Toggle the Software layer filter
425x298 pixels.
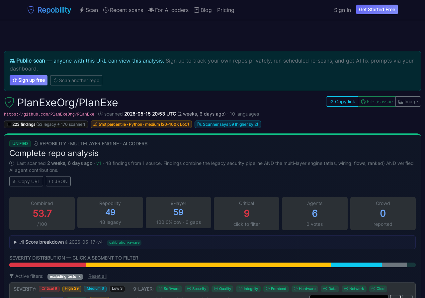[169, 289]
